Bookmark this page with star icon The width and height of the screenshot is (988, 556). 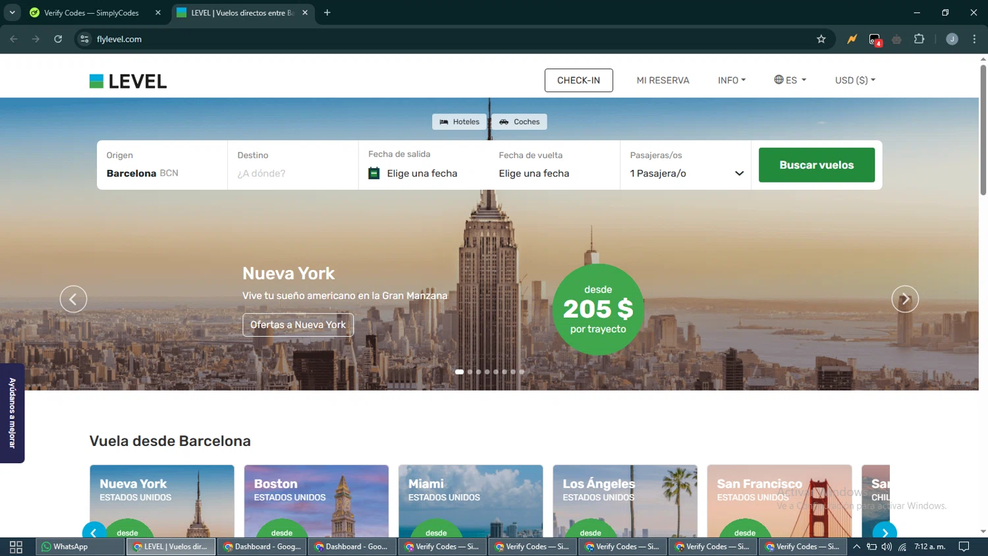pyautogui.click(x=821, y=39)
